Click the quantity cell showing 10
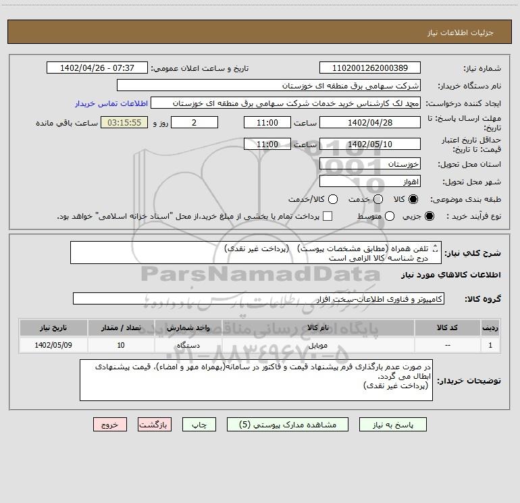The height and width of the screenshot is (503, 520). click(121, 345)
